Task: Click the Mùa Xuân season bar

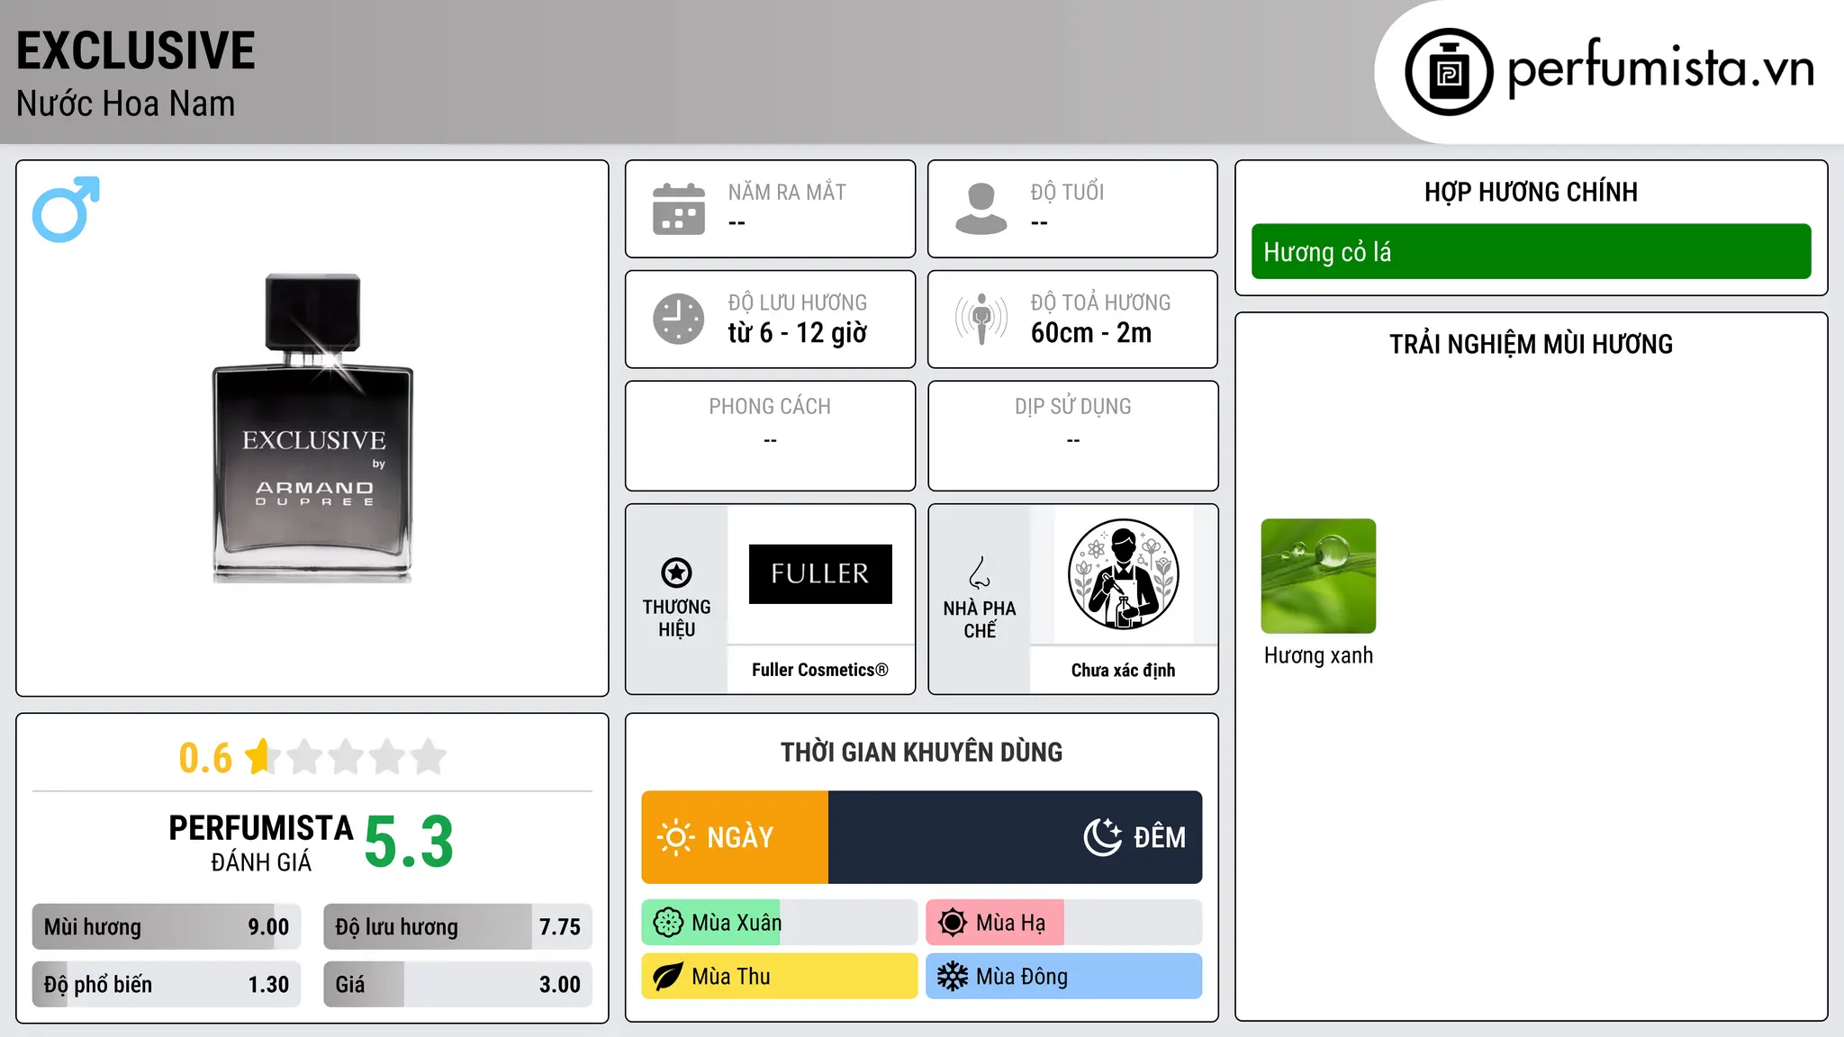Action: [x=780, y=923]
